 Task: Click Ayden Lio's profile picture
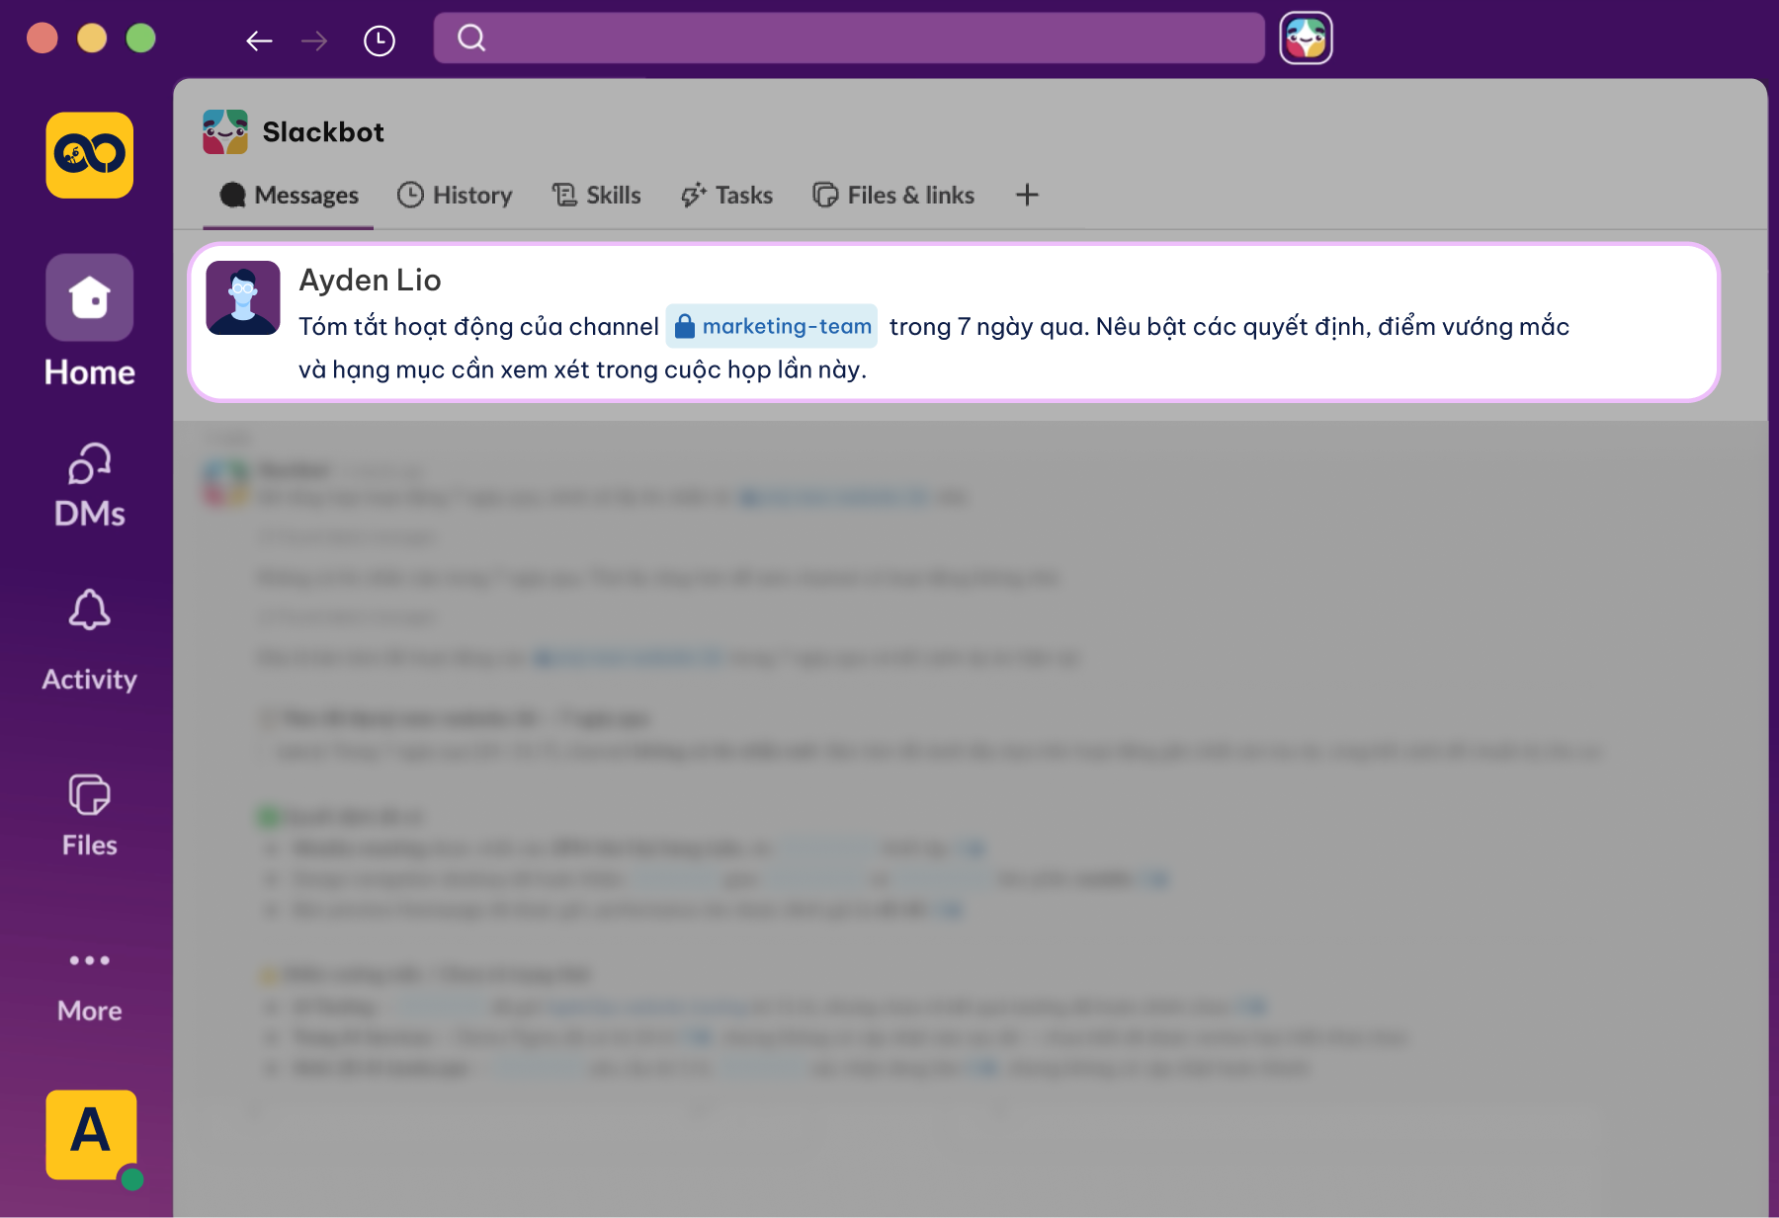click(243, 298)
